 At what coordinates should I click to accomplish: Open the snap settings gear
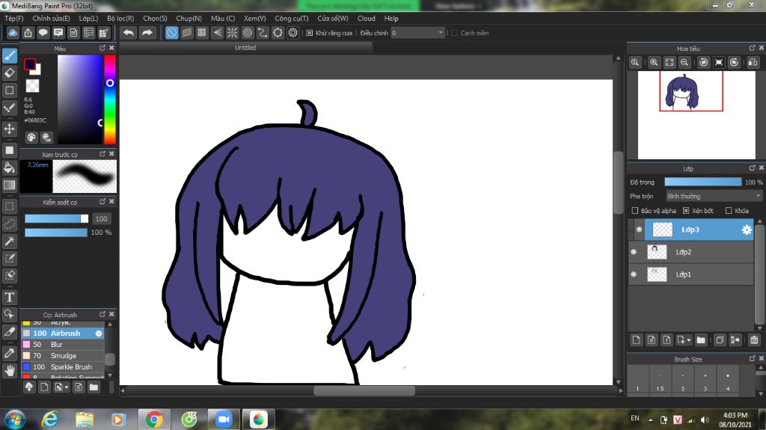coord(292,33)
